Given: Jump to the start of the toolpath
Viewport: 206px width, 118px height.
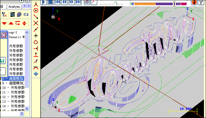Looking at the screenshot, I should (x=58, y=2).
